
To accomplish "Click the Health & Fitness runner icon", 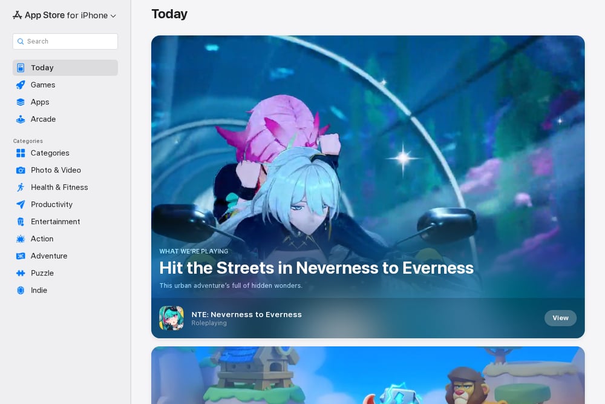I will point(21,187).
